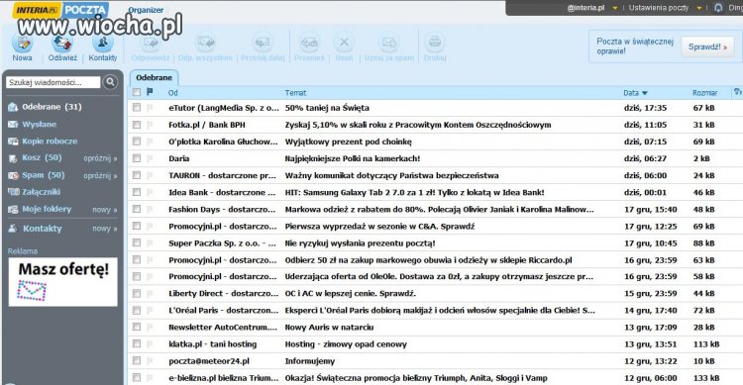743x385 pixels.
Task: Flag the Idea Bank message
Action: (x=150, y=192)
